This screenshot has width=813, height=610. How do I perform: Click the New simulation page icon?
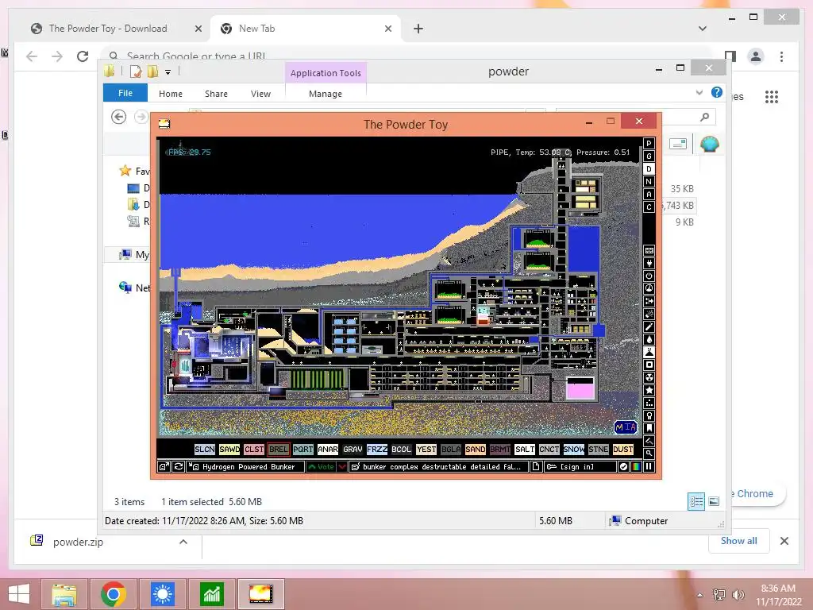coord(536,466)
